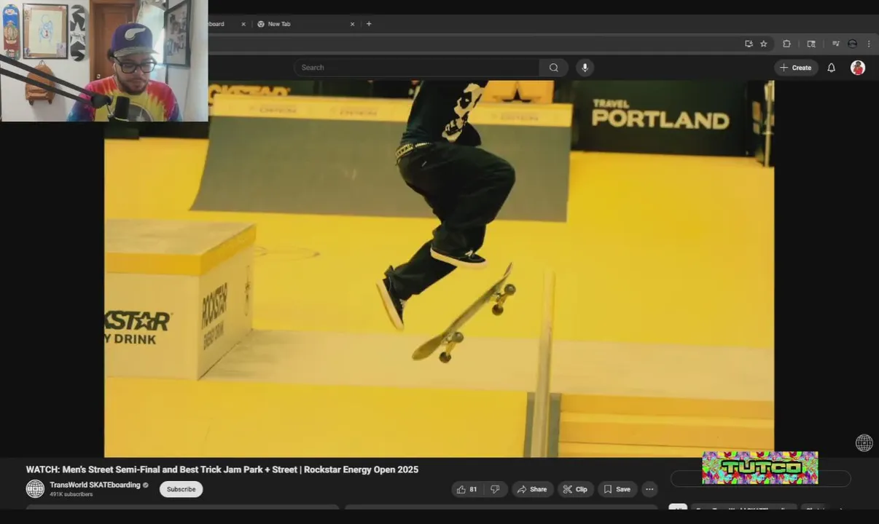This screenshot has width=879, height=524.
Task: Open the media controls icon in the browser toolbar
Action: pyautogui.click(x=835, y=44)
